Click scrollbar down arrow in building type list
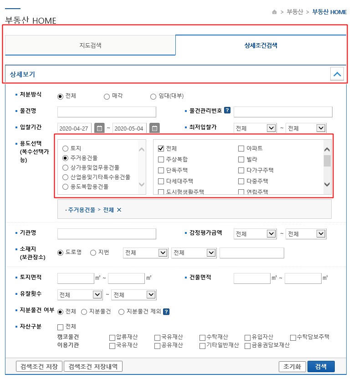 [327, 184]
